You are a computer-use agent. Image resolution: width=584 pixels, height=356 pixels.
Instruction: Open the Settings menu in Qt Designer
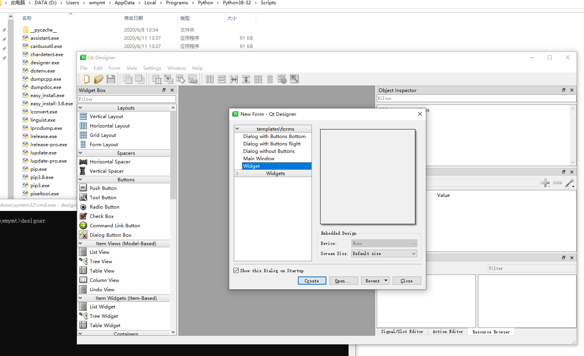(x=152, y=68)
